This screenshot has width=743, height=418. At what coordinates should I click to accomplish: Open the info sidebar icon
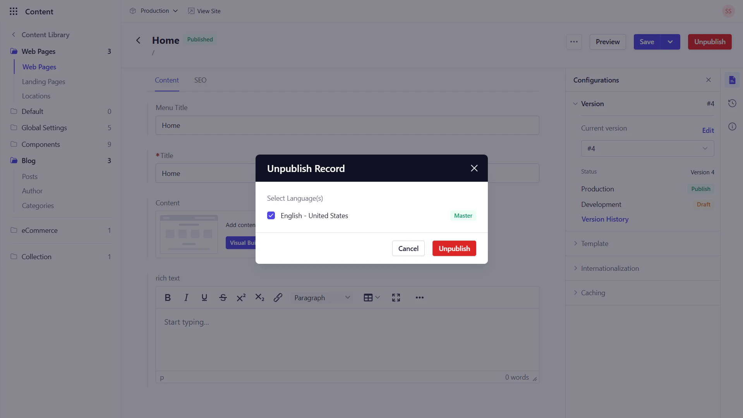coord(732,127)
